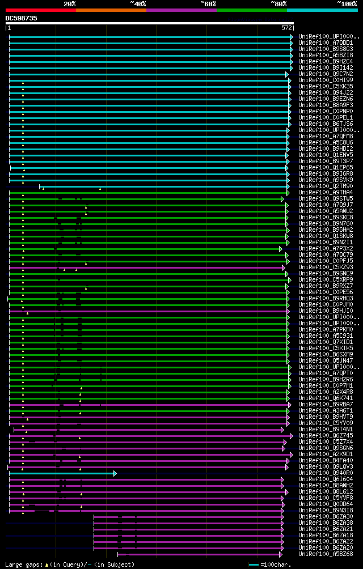Open hit UniRef100_A7QDD1
The height and width of the screenshot is (569, 363).
point(326,43)
